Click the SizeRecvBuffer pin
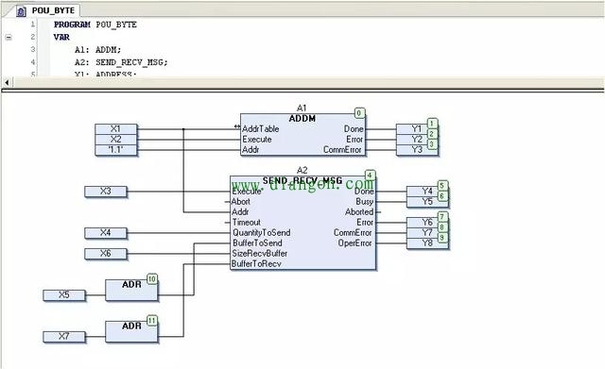The height and width of the screenshot is (369, 605). point(260,254)
